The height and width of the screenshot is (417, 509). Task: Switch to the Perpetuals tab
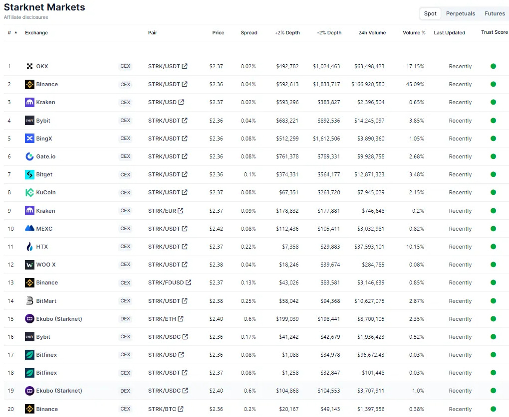[460, 13]
